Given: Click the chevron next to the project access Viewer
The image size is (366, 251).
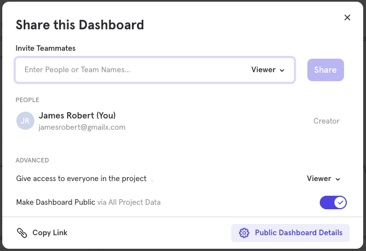Looking at the screenshot, I should click(338, 179).
